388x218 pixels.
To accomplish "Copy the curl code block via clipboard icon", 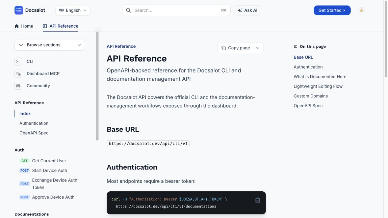I will click(x=258, y=200).
